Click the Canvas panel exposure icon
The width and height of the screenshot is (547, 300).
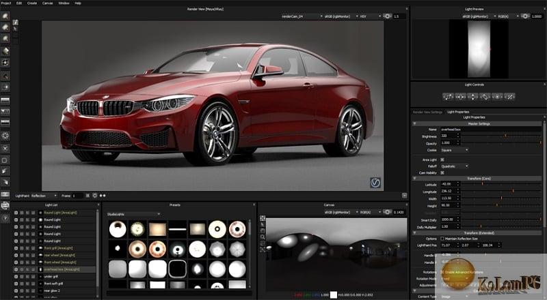[387, 212]
